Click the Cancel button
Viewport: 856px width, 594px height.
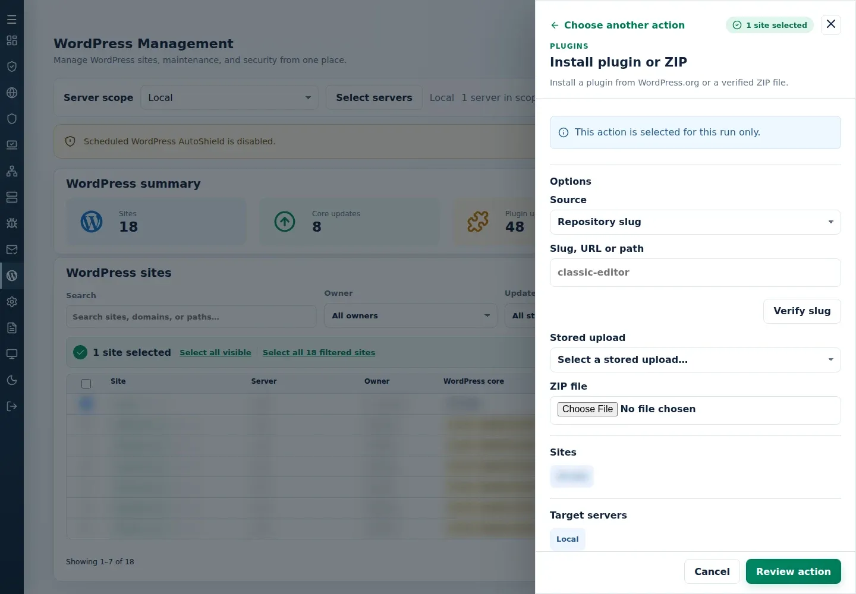point(712,571)
